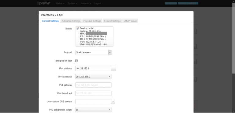This screenshot has height=113, width=235.
Task: Click ellipsis button next to IPv4 address
Action: 114,68
